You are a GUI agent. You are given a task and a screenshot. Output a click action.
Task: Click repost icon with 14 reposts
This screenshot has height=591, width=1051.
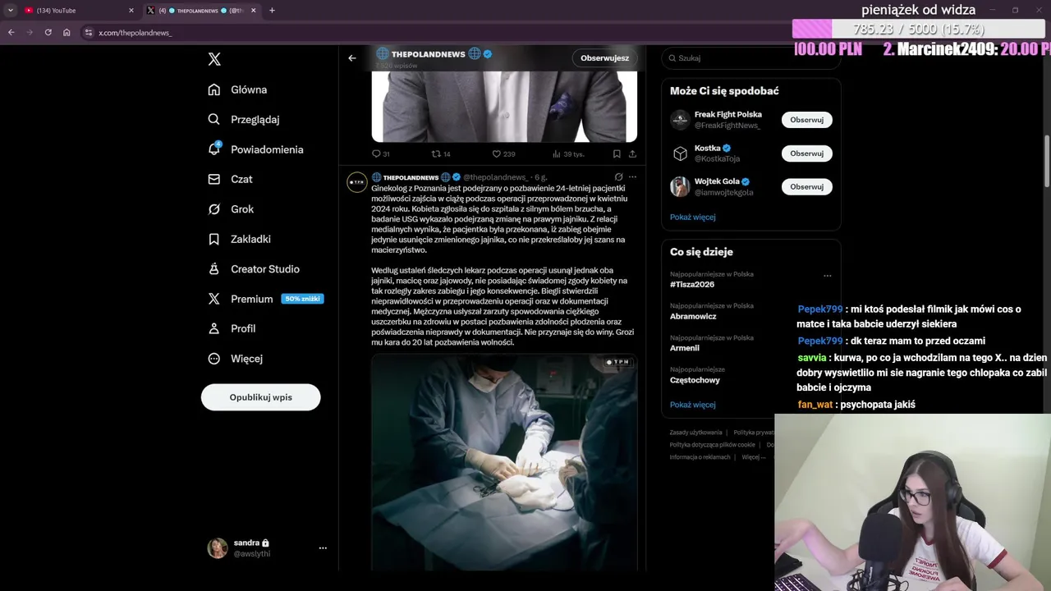click(441, 153)
